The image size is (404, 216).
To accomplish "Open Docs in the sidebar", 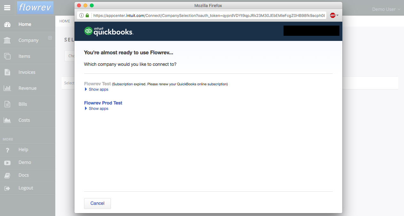I will click(27, 175).
